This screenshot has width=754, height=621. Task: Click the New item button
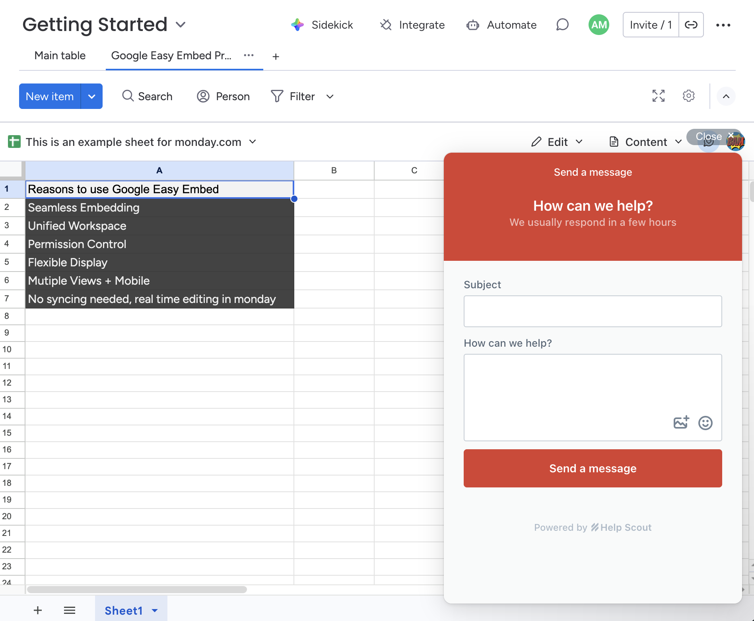point(50,96)
